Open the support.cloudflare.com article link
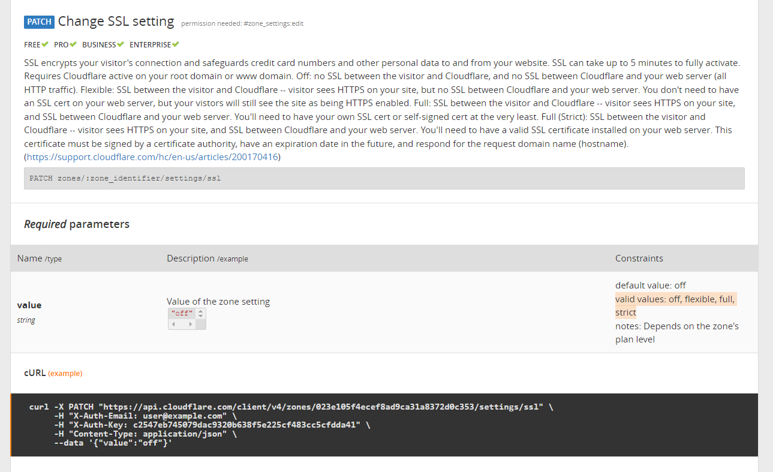773x472 pixels. point(152,157)
